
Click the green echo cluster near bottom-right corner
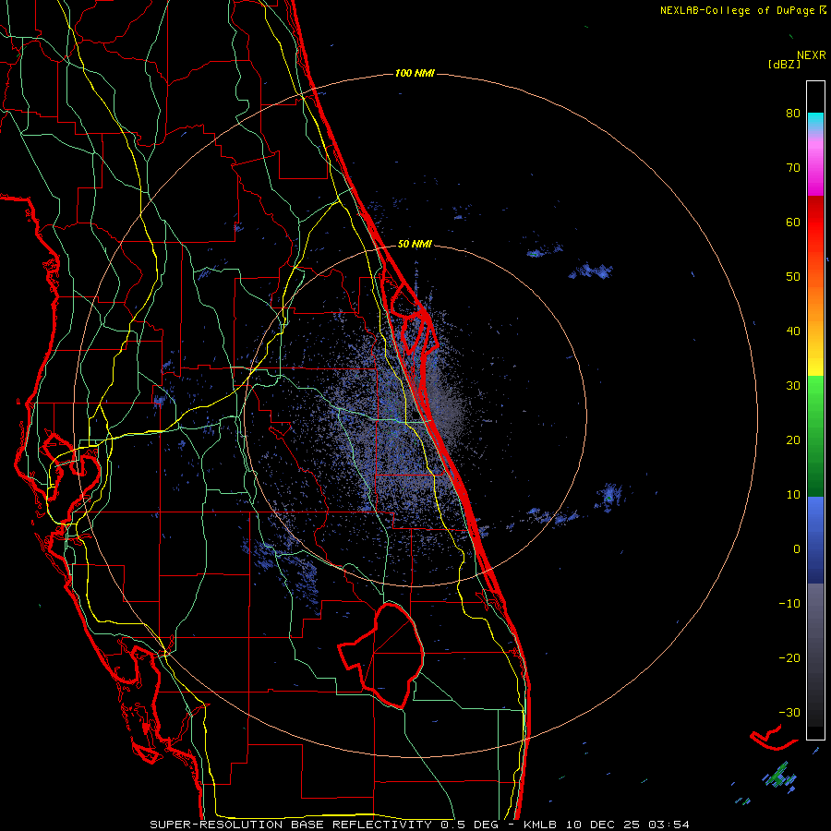click(x=780, y=776)
